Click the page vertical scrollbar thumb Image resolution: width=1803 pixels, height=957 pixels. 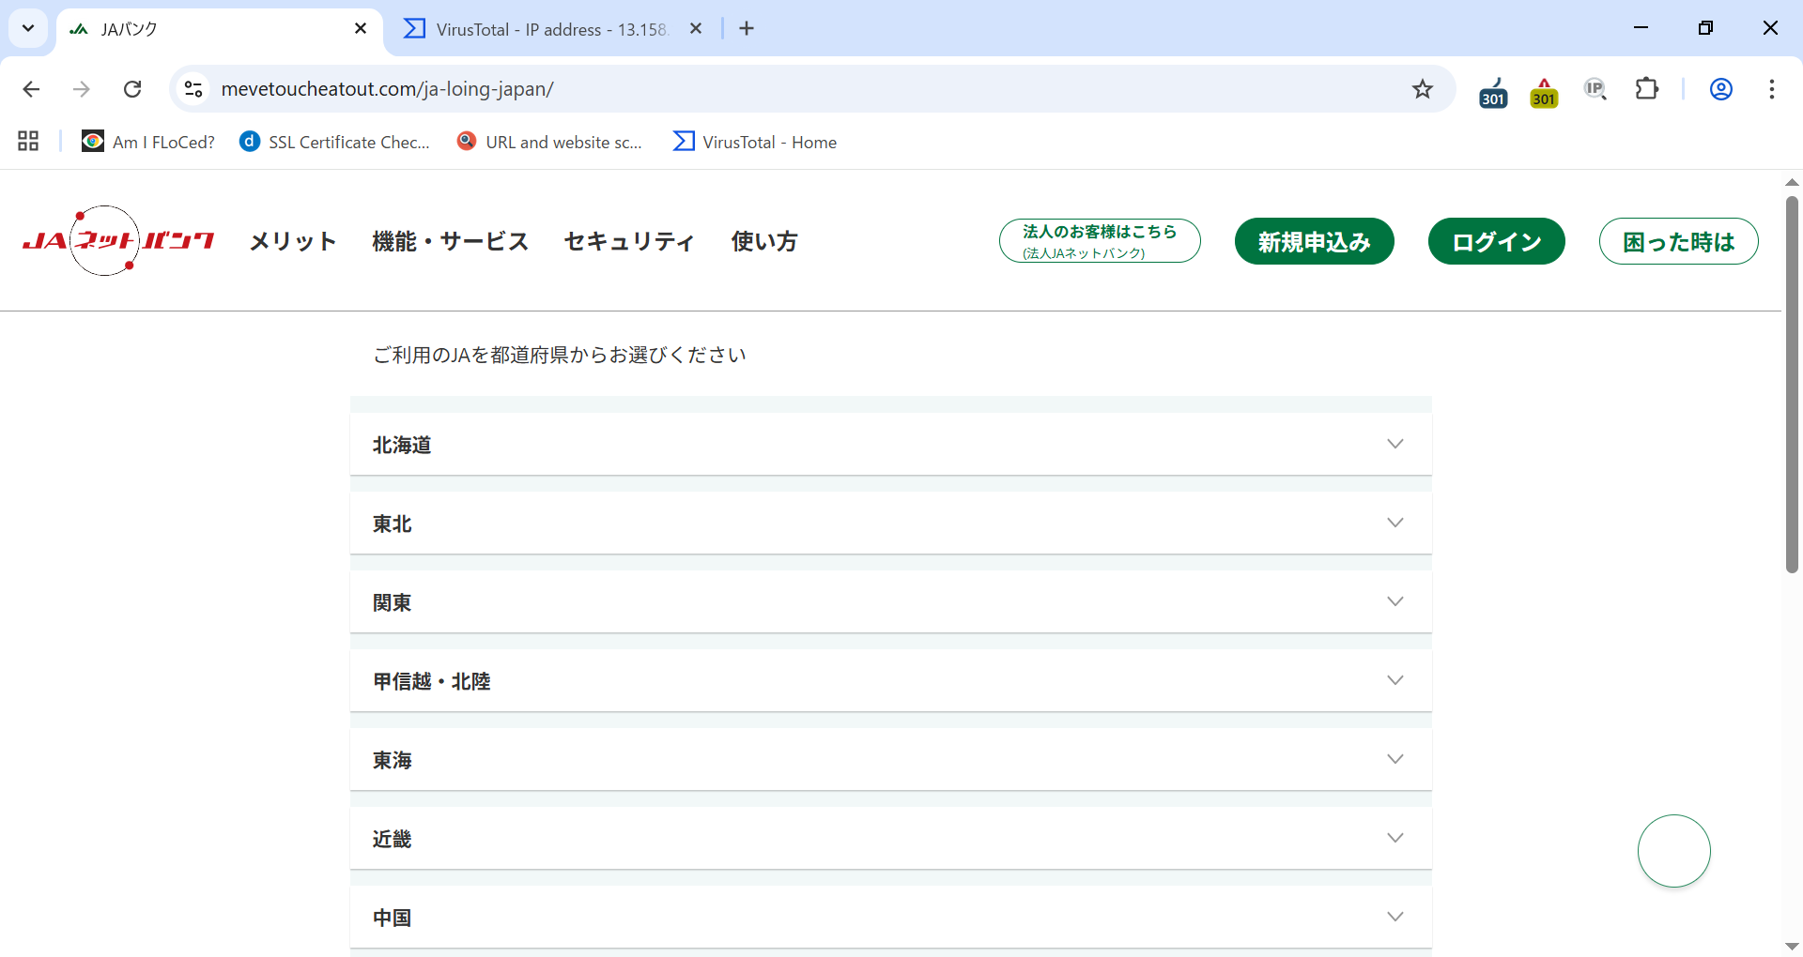[1792, 384]
